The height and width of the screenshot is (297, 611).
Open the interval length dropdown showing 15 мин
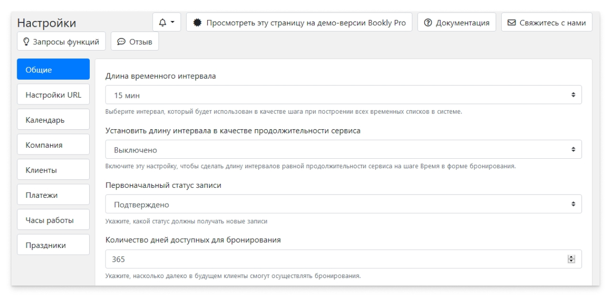click(343, 94)
